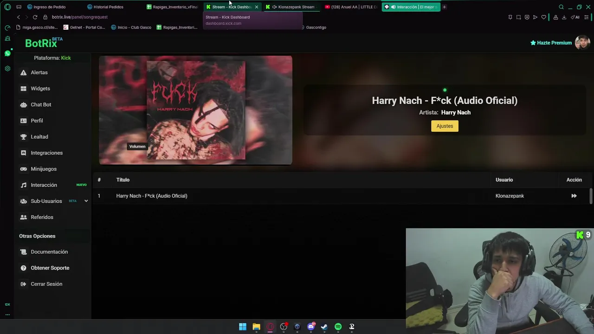
Task: Go to Chat Bot settings
Action: pyautogui.click(x=41, y=104)
